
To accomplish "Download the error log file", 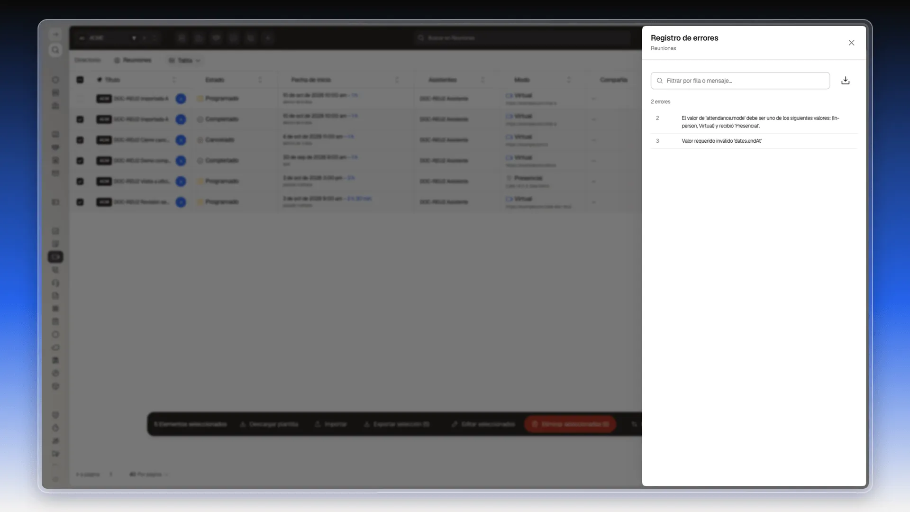I will 845,81.
